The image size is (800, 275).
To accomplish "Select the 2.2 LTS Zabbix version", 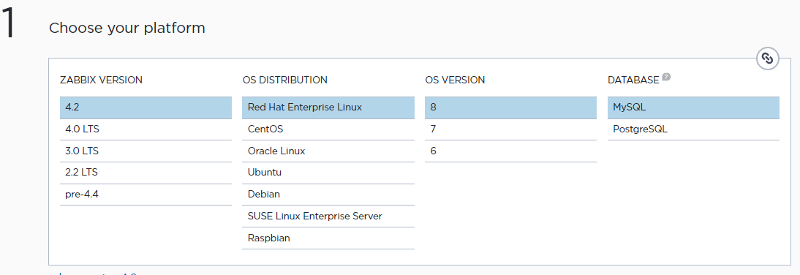I will (x=146, y=173).
